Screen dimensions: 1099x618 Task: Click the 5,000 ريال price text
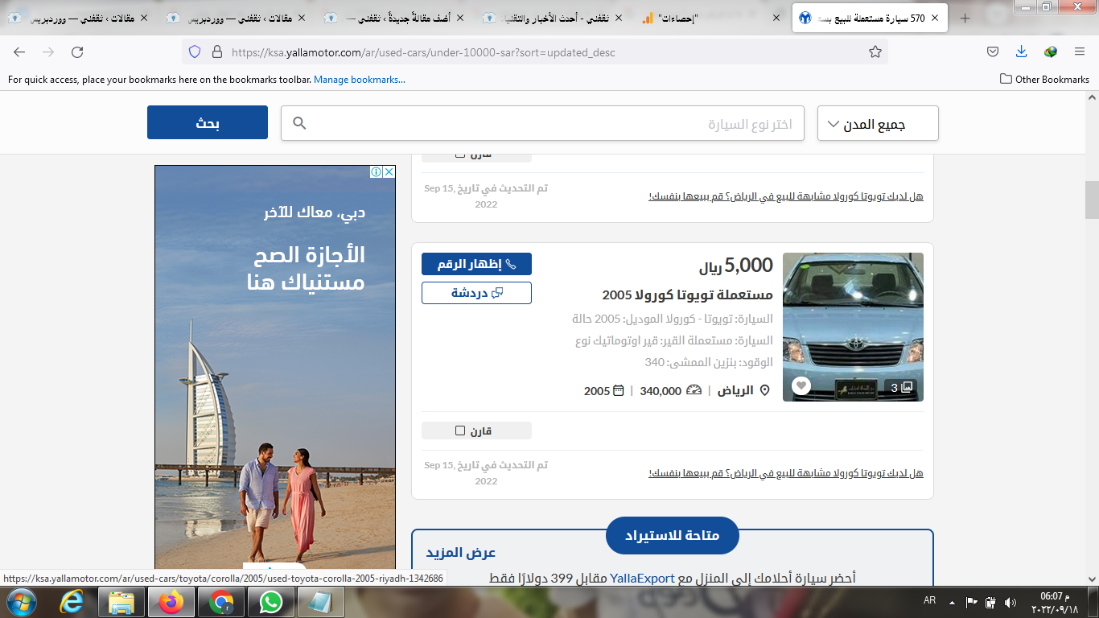pyautogui.click(x=736, y=266)
